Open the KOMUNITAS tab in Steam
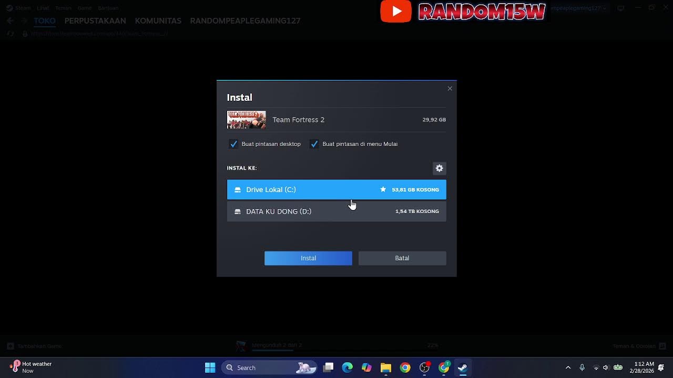Viewport: 673px width, 378px height. pyautogui.click(x=158, y=21)
